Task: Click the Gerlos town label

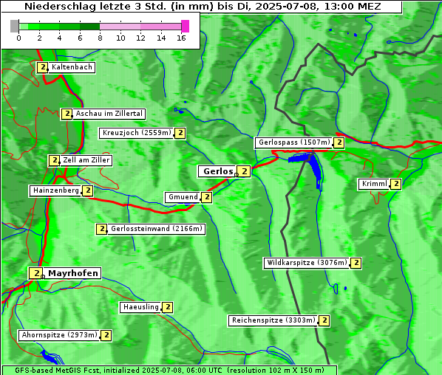Action: tap(217, 171)
